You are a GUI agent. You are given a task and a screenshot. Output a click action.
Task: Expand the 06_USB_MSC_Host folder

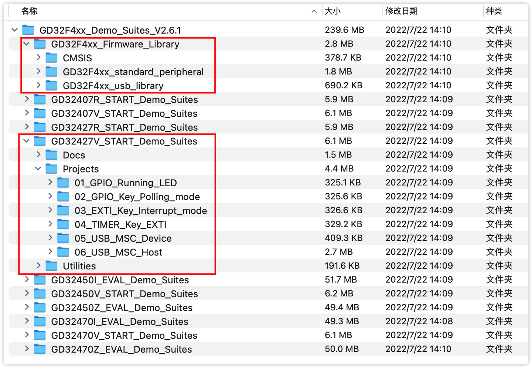tap(50, 252)
